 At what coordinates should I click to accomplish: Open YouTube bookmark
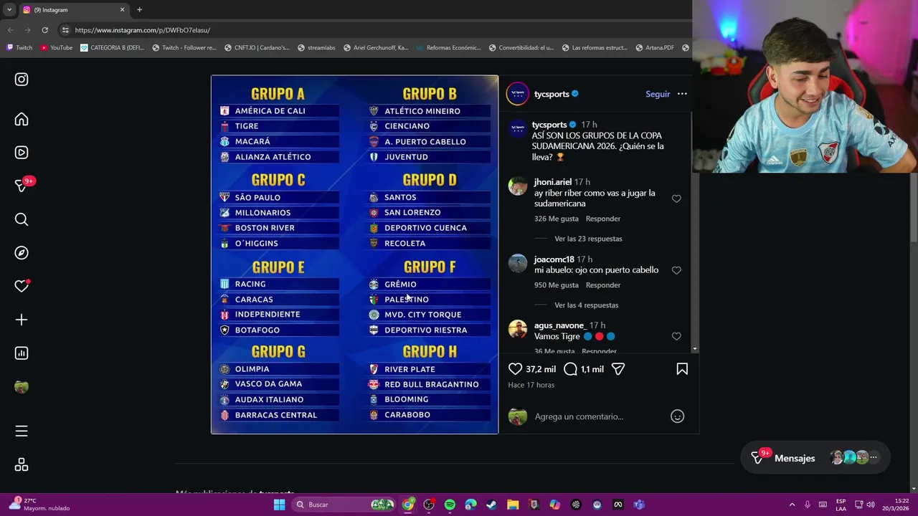57,48
